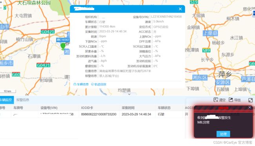Click 湘乡市 label on map
Viewport: 255px width, 146px height.
click(x=7, y=63)
